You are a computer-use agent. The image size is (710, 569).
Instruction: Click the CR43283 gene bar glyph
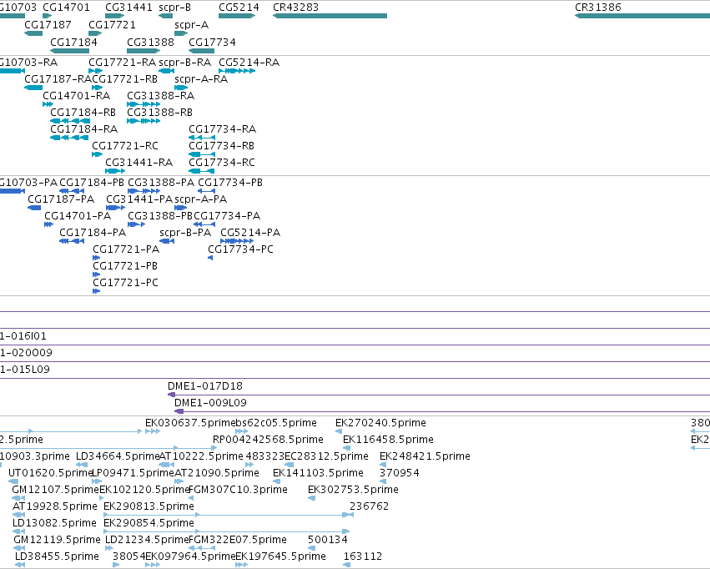(330, 16)
